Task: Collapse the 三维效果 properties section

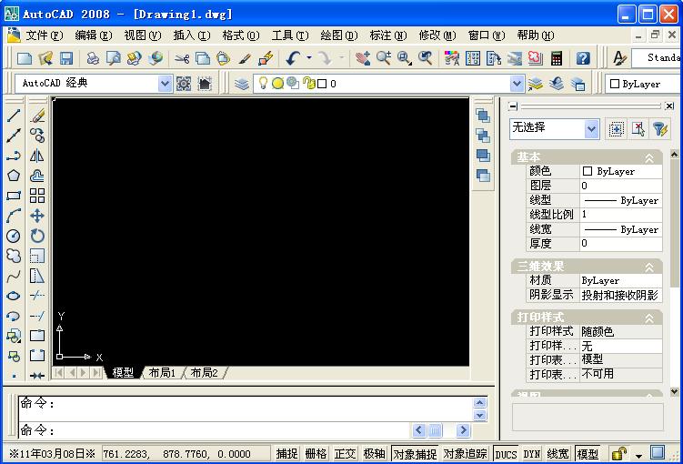Action: pyautogui.click(x=649, y=267)
